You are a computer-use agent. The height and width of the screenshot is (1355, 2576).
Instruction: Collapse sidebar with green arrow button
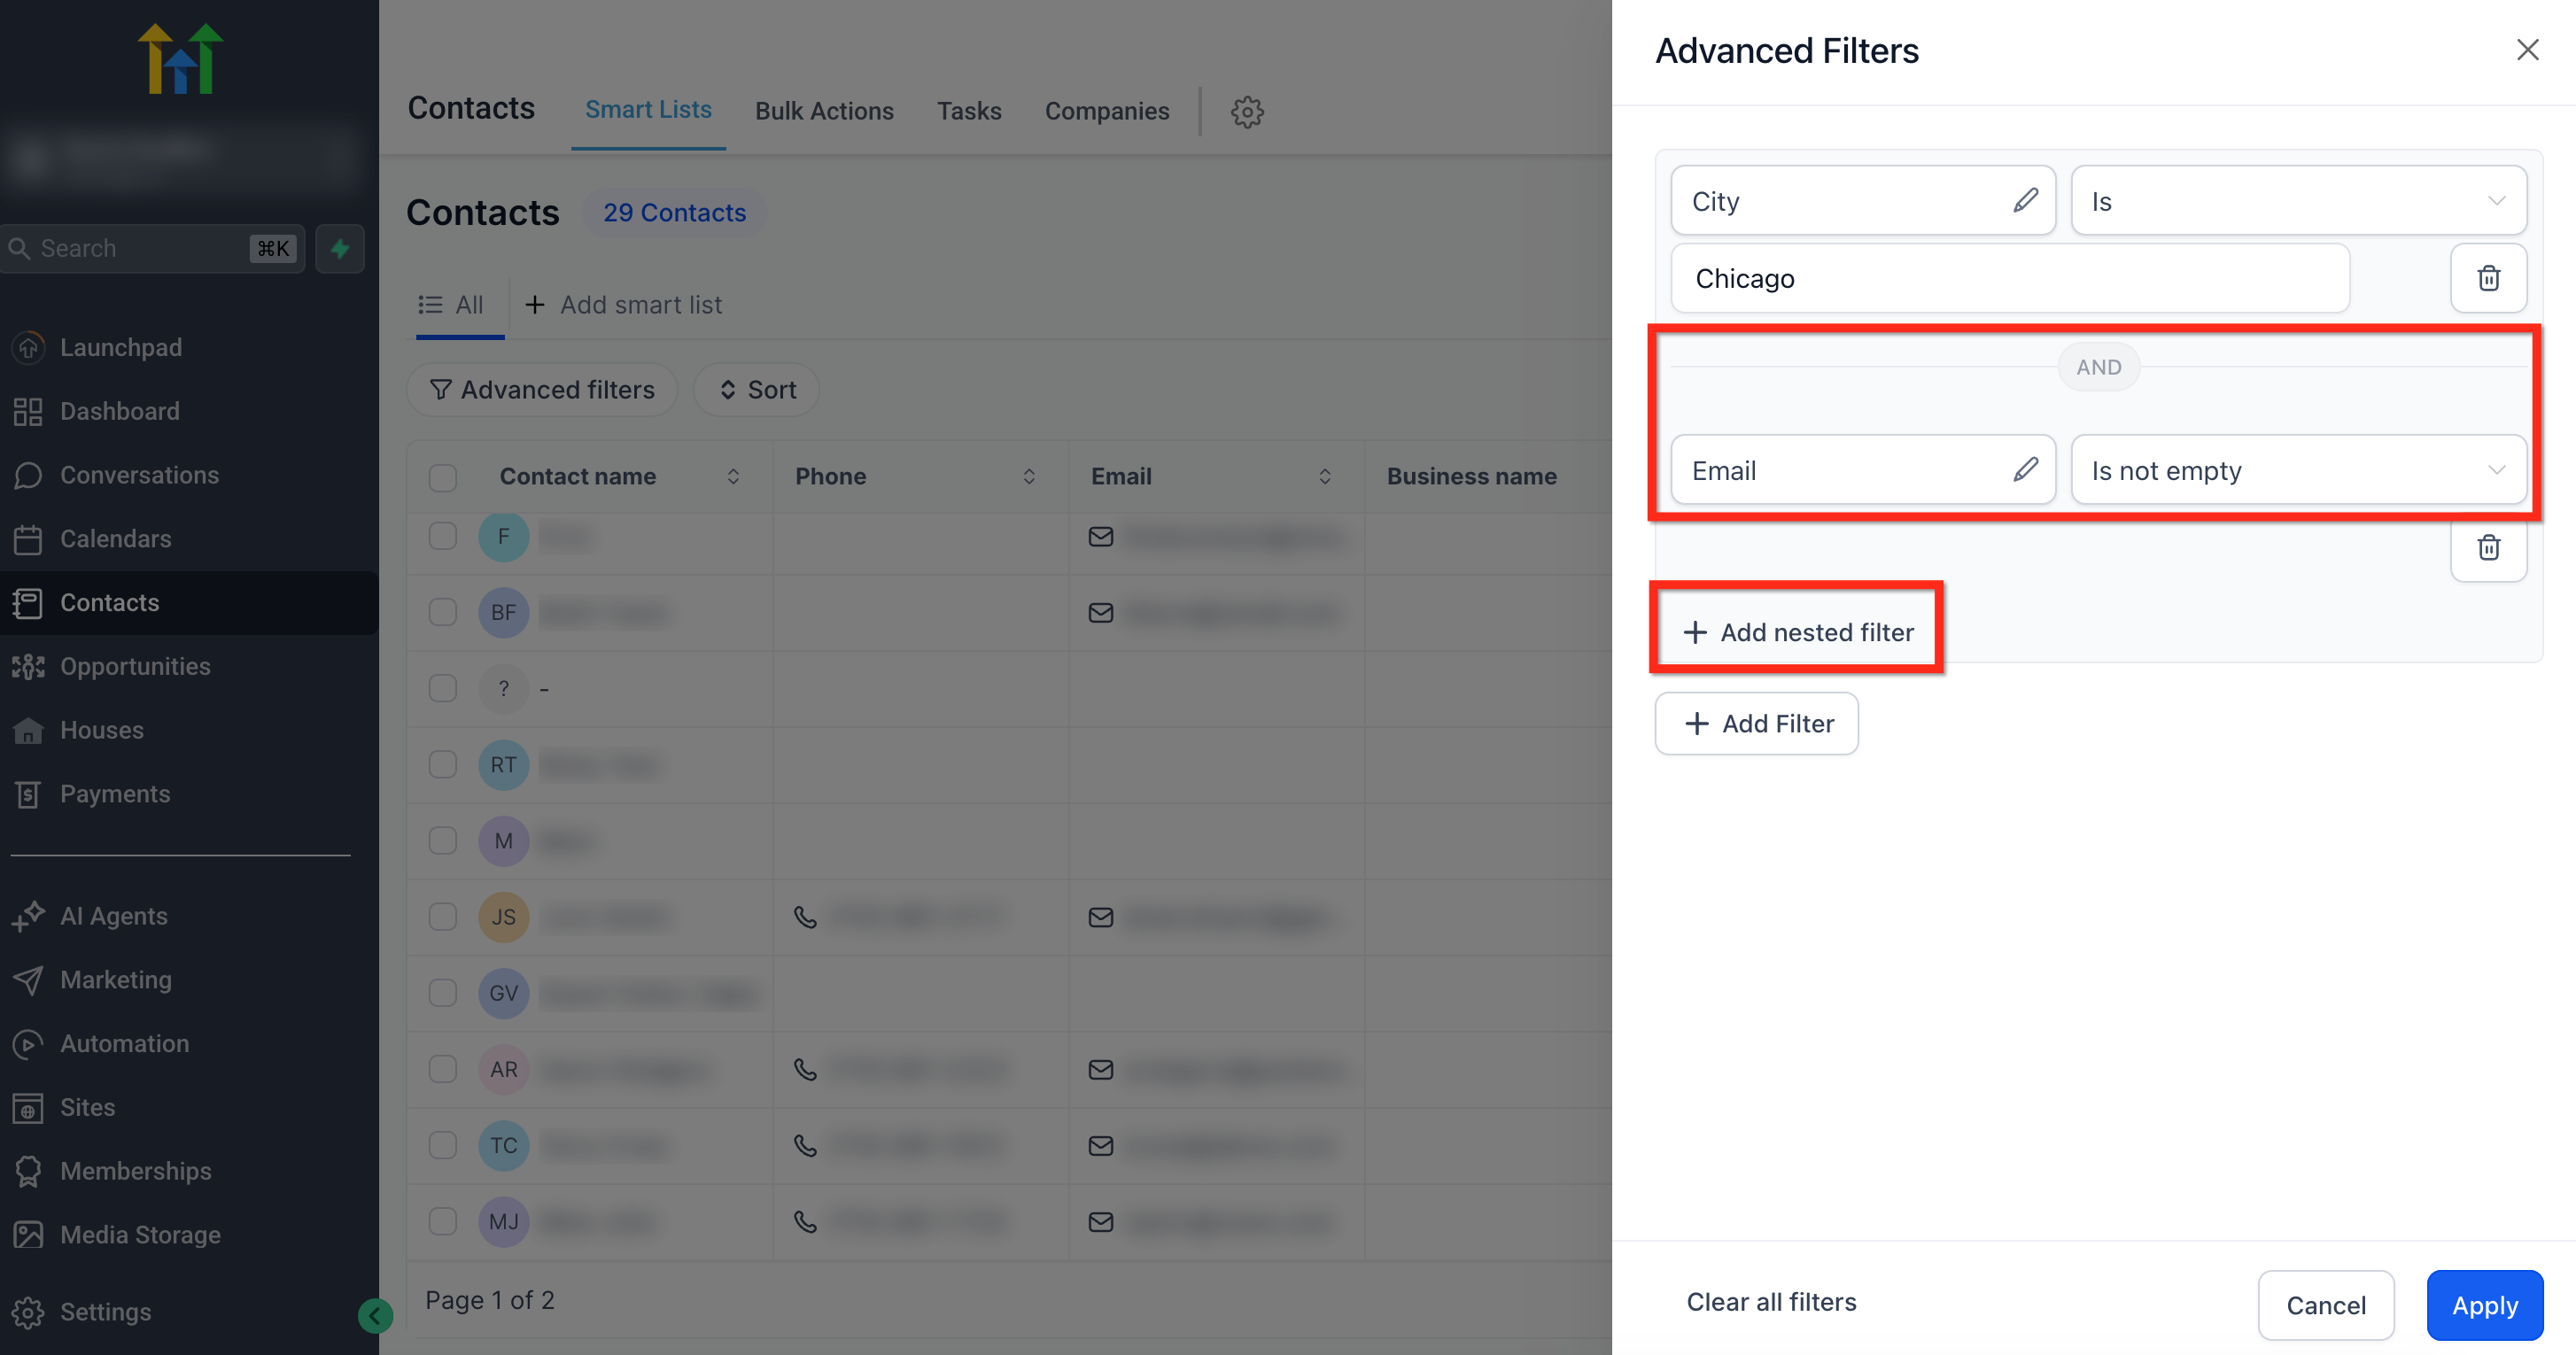pyautogui.click(x=375, y=1315)
